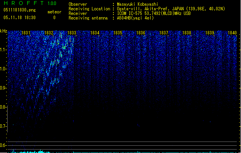Viewport: 241px width, 153px height.
Task: Click the 1835 time marker
Action: pyautogui.click(x=118, y=33)
